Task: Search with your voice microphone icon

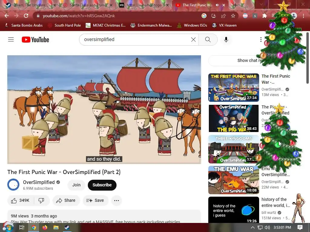Action: pyautogui.click(x=226, y=40)
